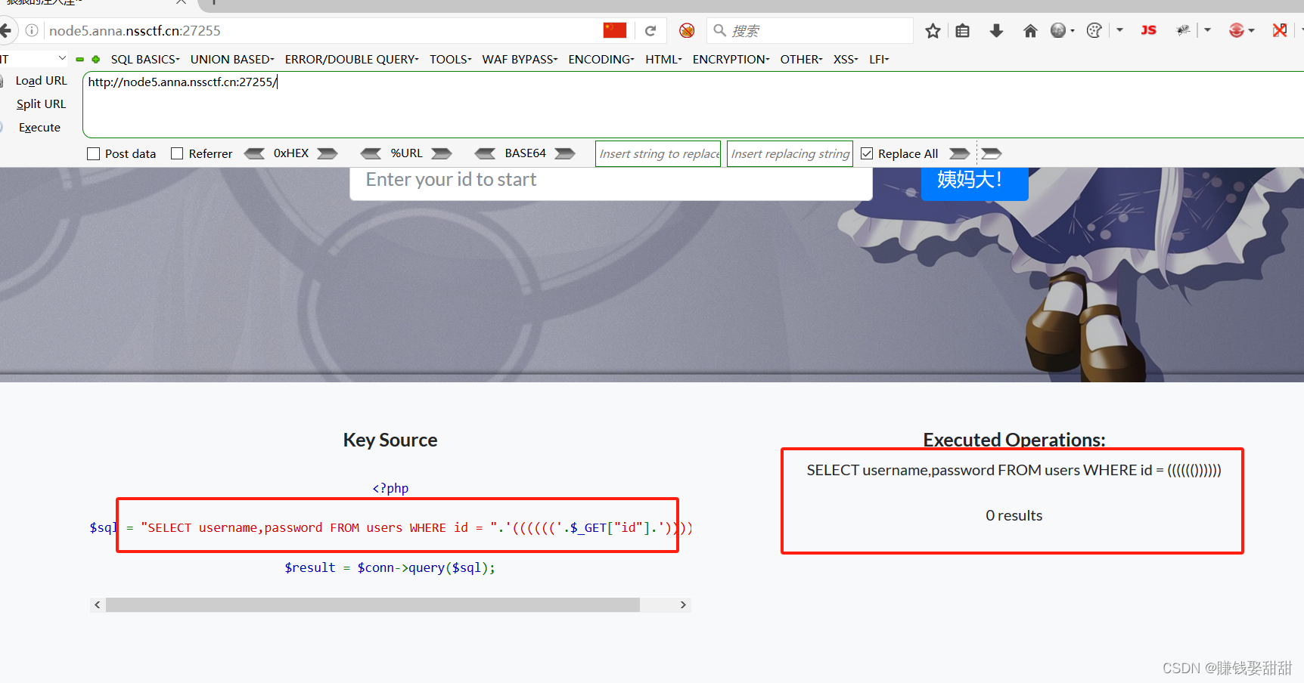Image resolution: width=1304 pixels, height=683 pixels.
Task: Focus the Enter your id to start field
Action: (x=611, y=182)
